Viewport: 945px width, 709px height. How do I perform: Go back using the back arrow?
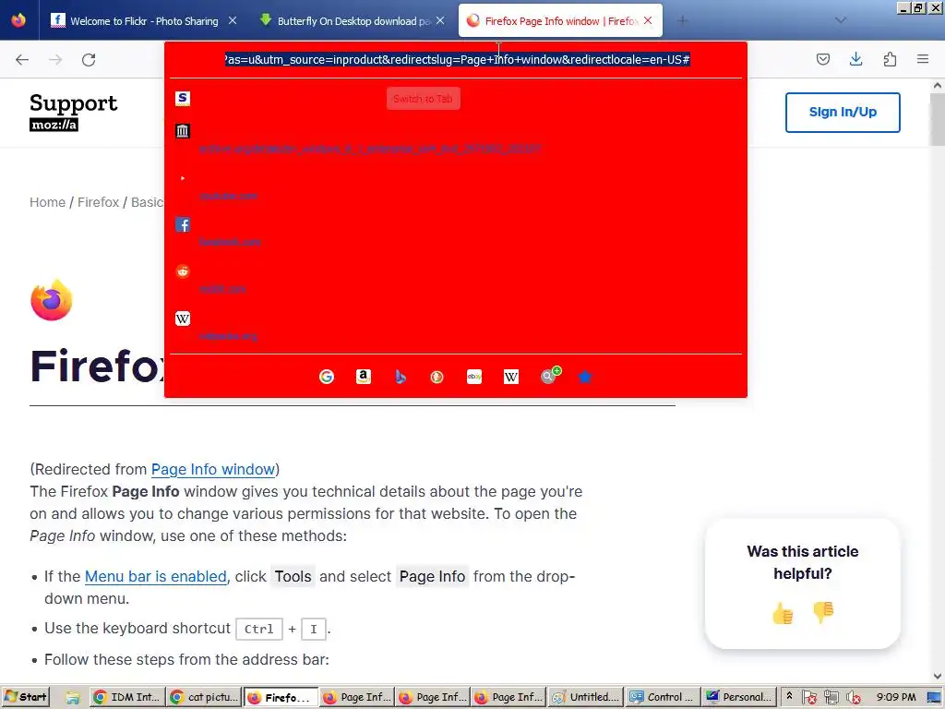tap(22, 59)
